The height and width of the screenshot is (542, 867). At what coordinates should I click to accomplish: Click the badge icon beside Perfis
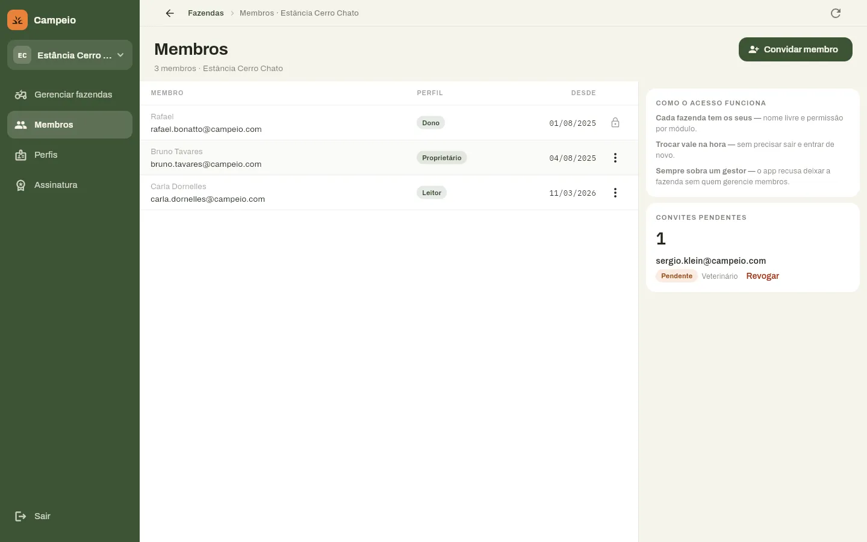pos(21,155)
